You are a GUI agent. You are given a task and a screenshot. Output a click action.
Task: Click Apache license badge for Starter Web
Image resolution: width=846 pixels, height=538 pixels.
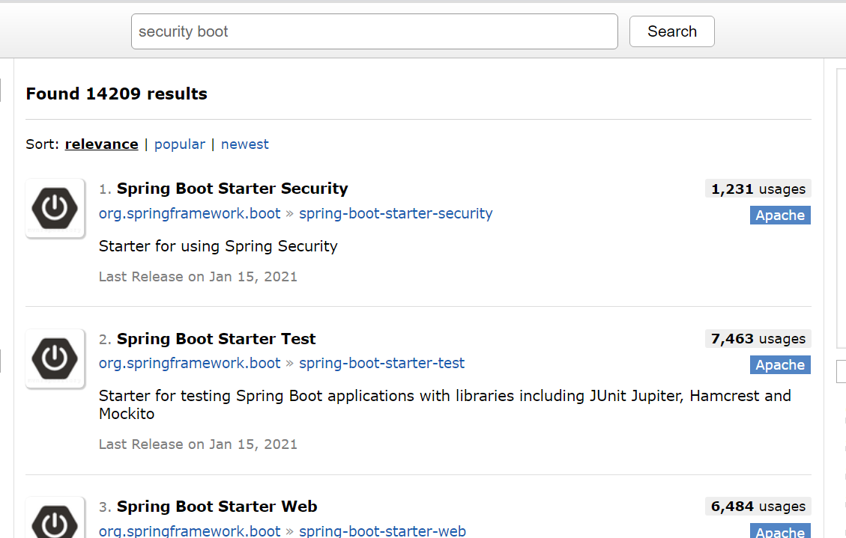click(x=780, y=531)
